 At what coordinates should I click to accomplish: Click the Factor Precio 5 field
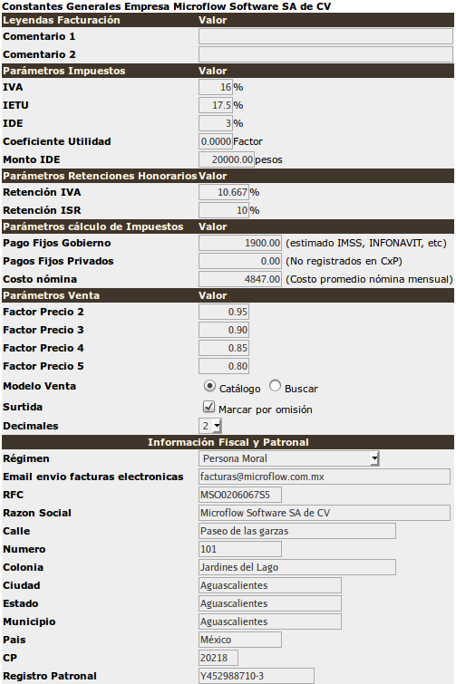(224, 366)
